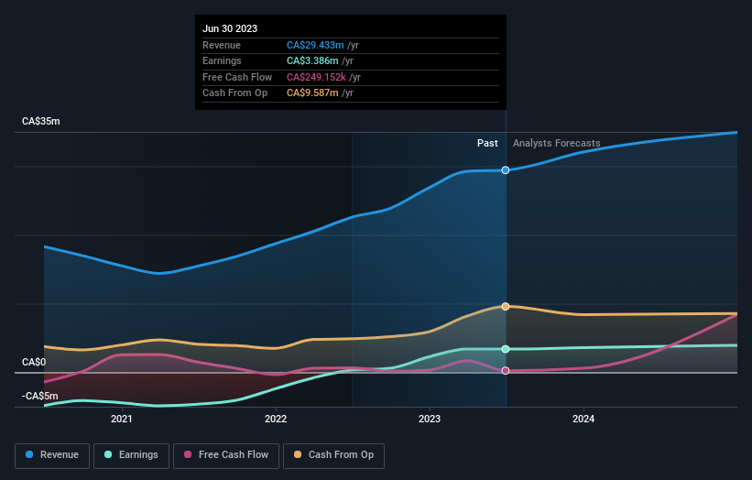Click the Earnings row label in tooltip
The height and width of the screenshot is (480, 752).
point(222,60)
